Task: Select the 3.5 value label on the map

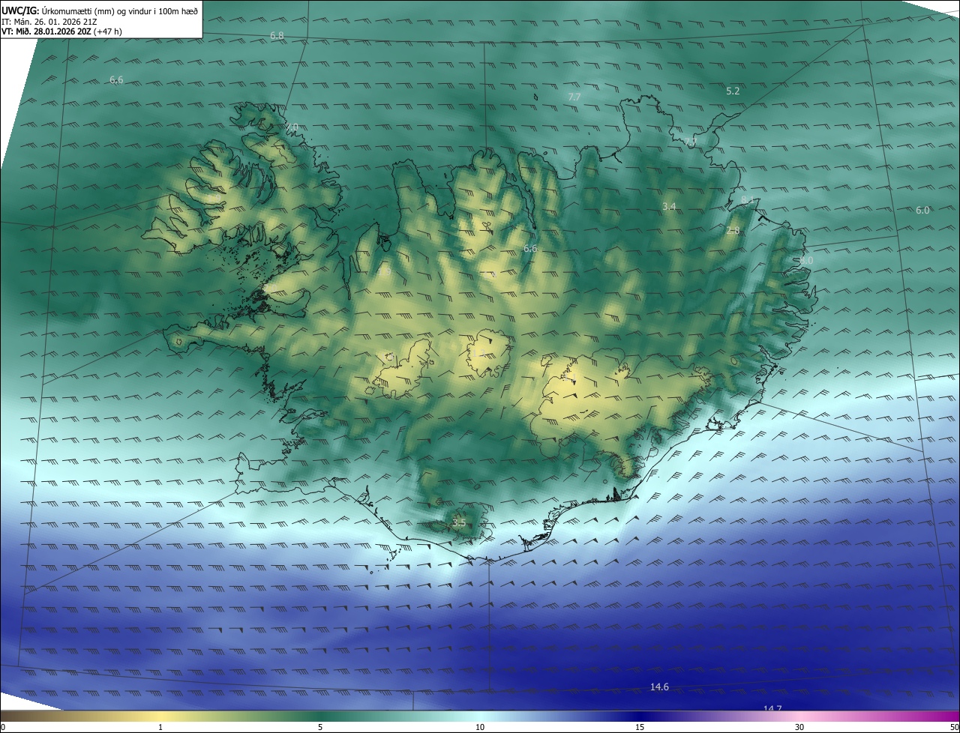Action: (459, 523)
